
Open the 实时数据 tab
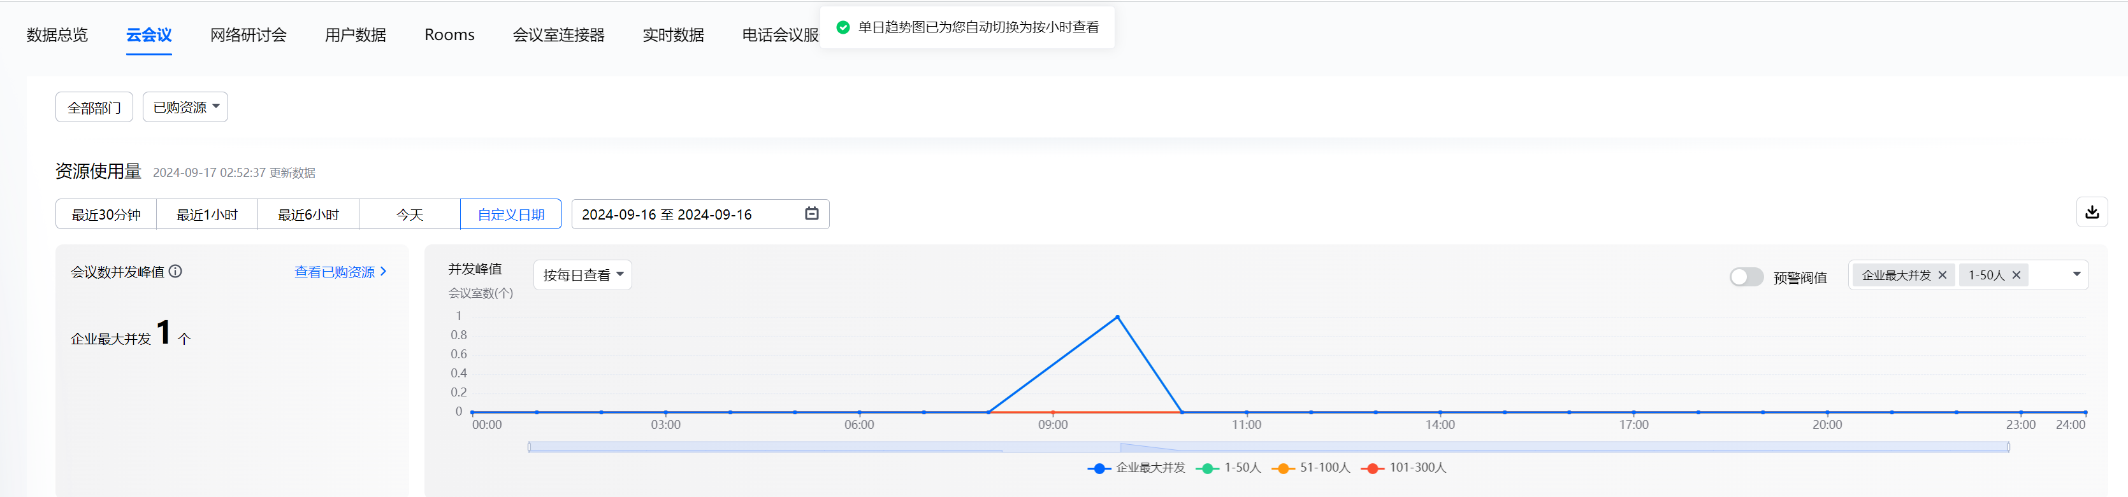tap(673, 34)
